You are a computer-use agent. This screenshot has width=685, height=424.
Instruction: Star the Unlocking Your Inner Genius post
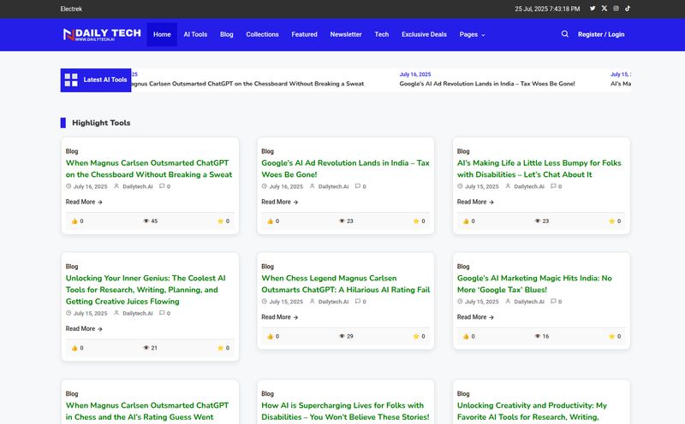tap(220, 348)
